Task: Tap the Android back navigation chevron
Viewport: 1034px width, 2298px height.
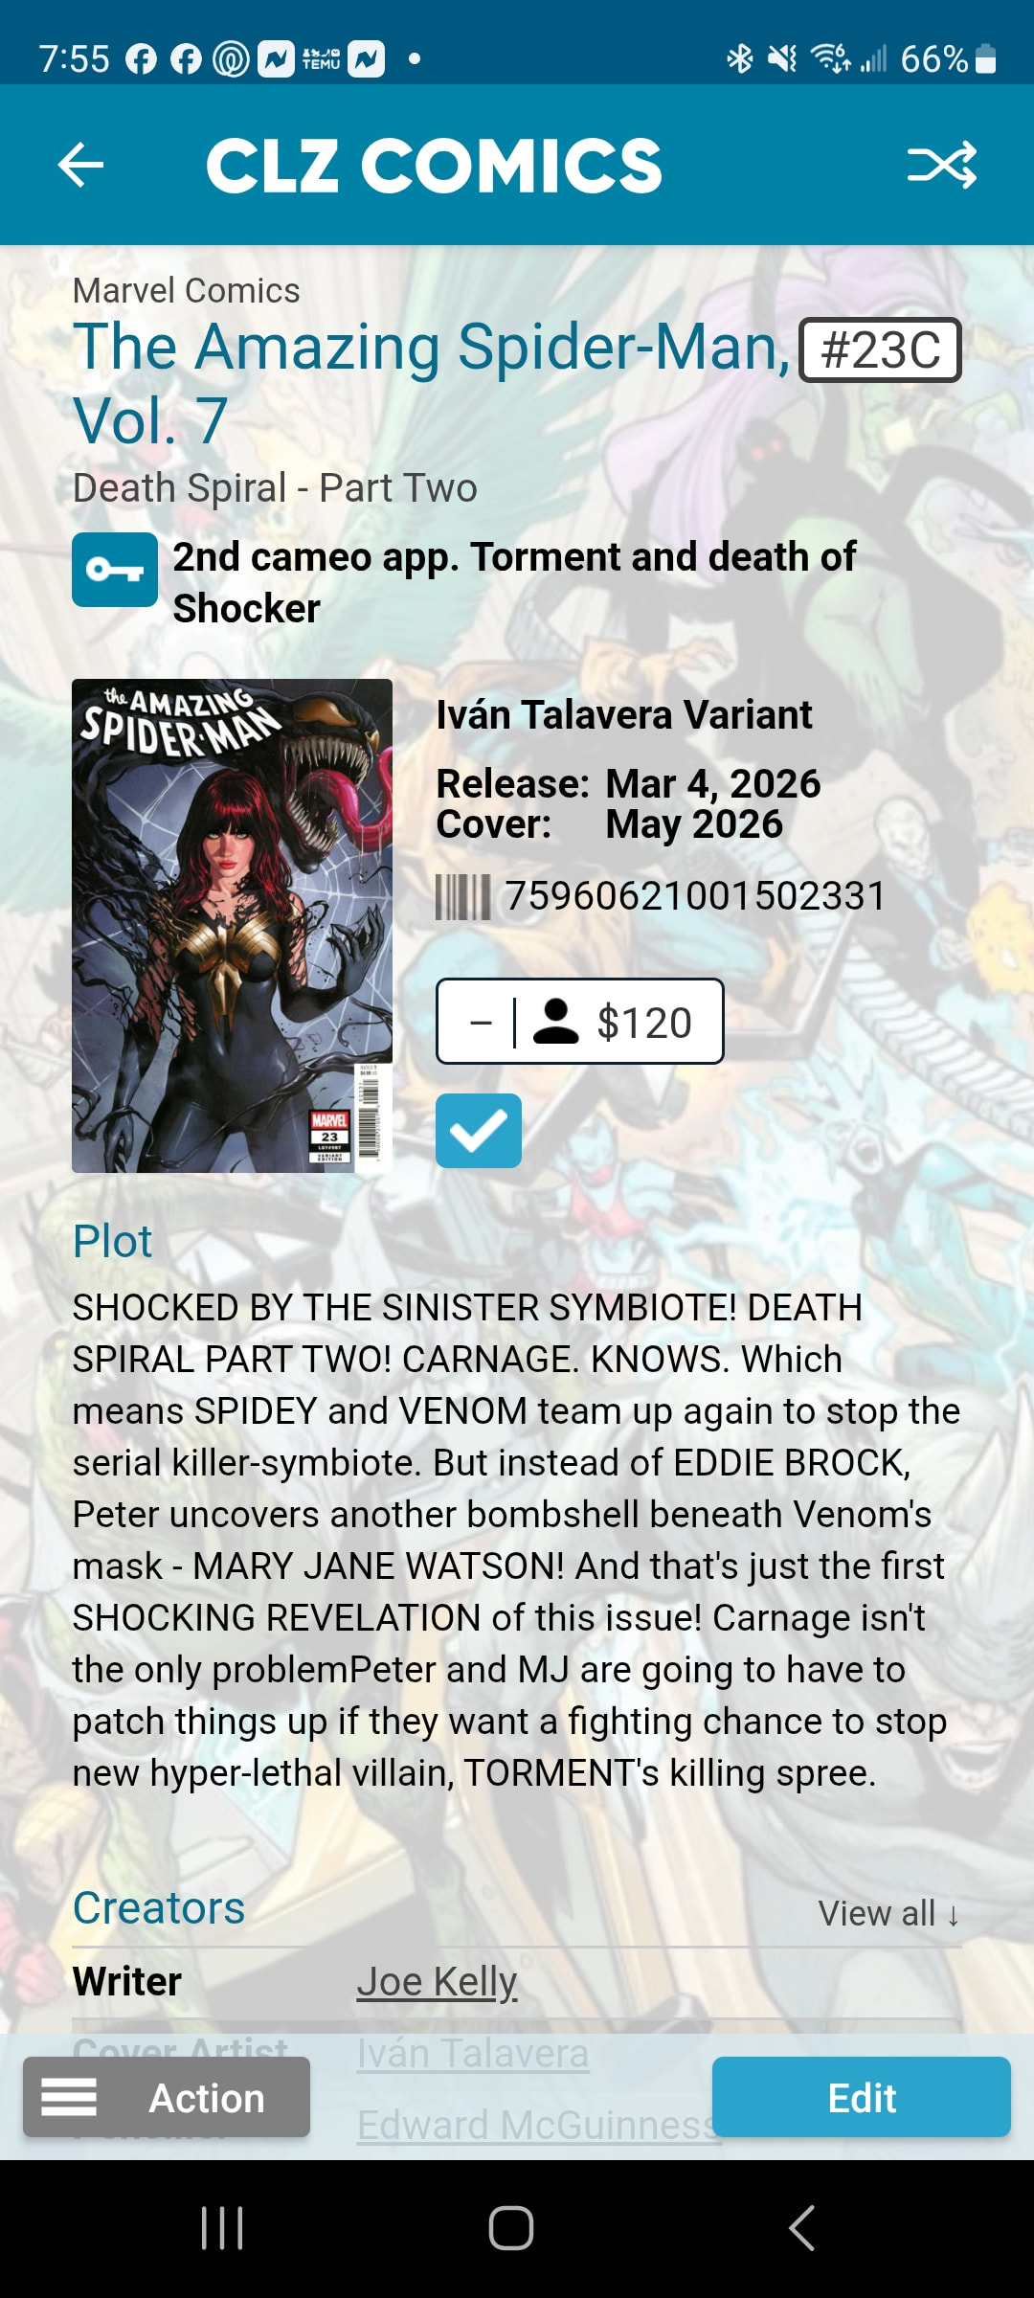Action: click(x=802, y=2228)
